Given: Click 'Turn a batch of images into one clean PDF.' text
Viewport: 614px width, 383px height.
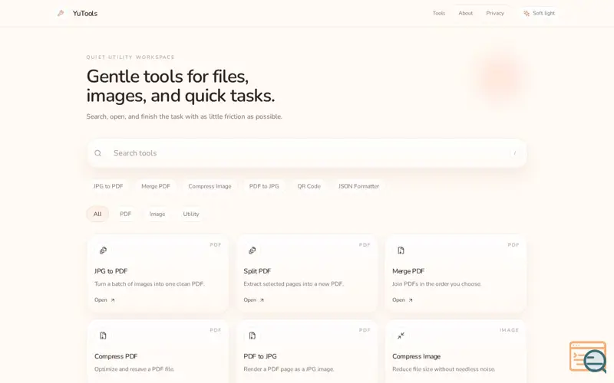Looking at the screenshot, I should tap(150, 283).
